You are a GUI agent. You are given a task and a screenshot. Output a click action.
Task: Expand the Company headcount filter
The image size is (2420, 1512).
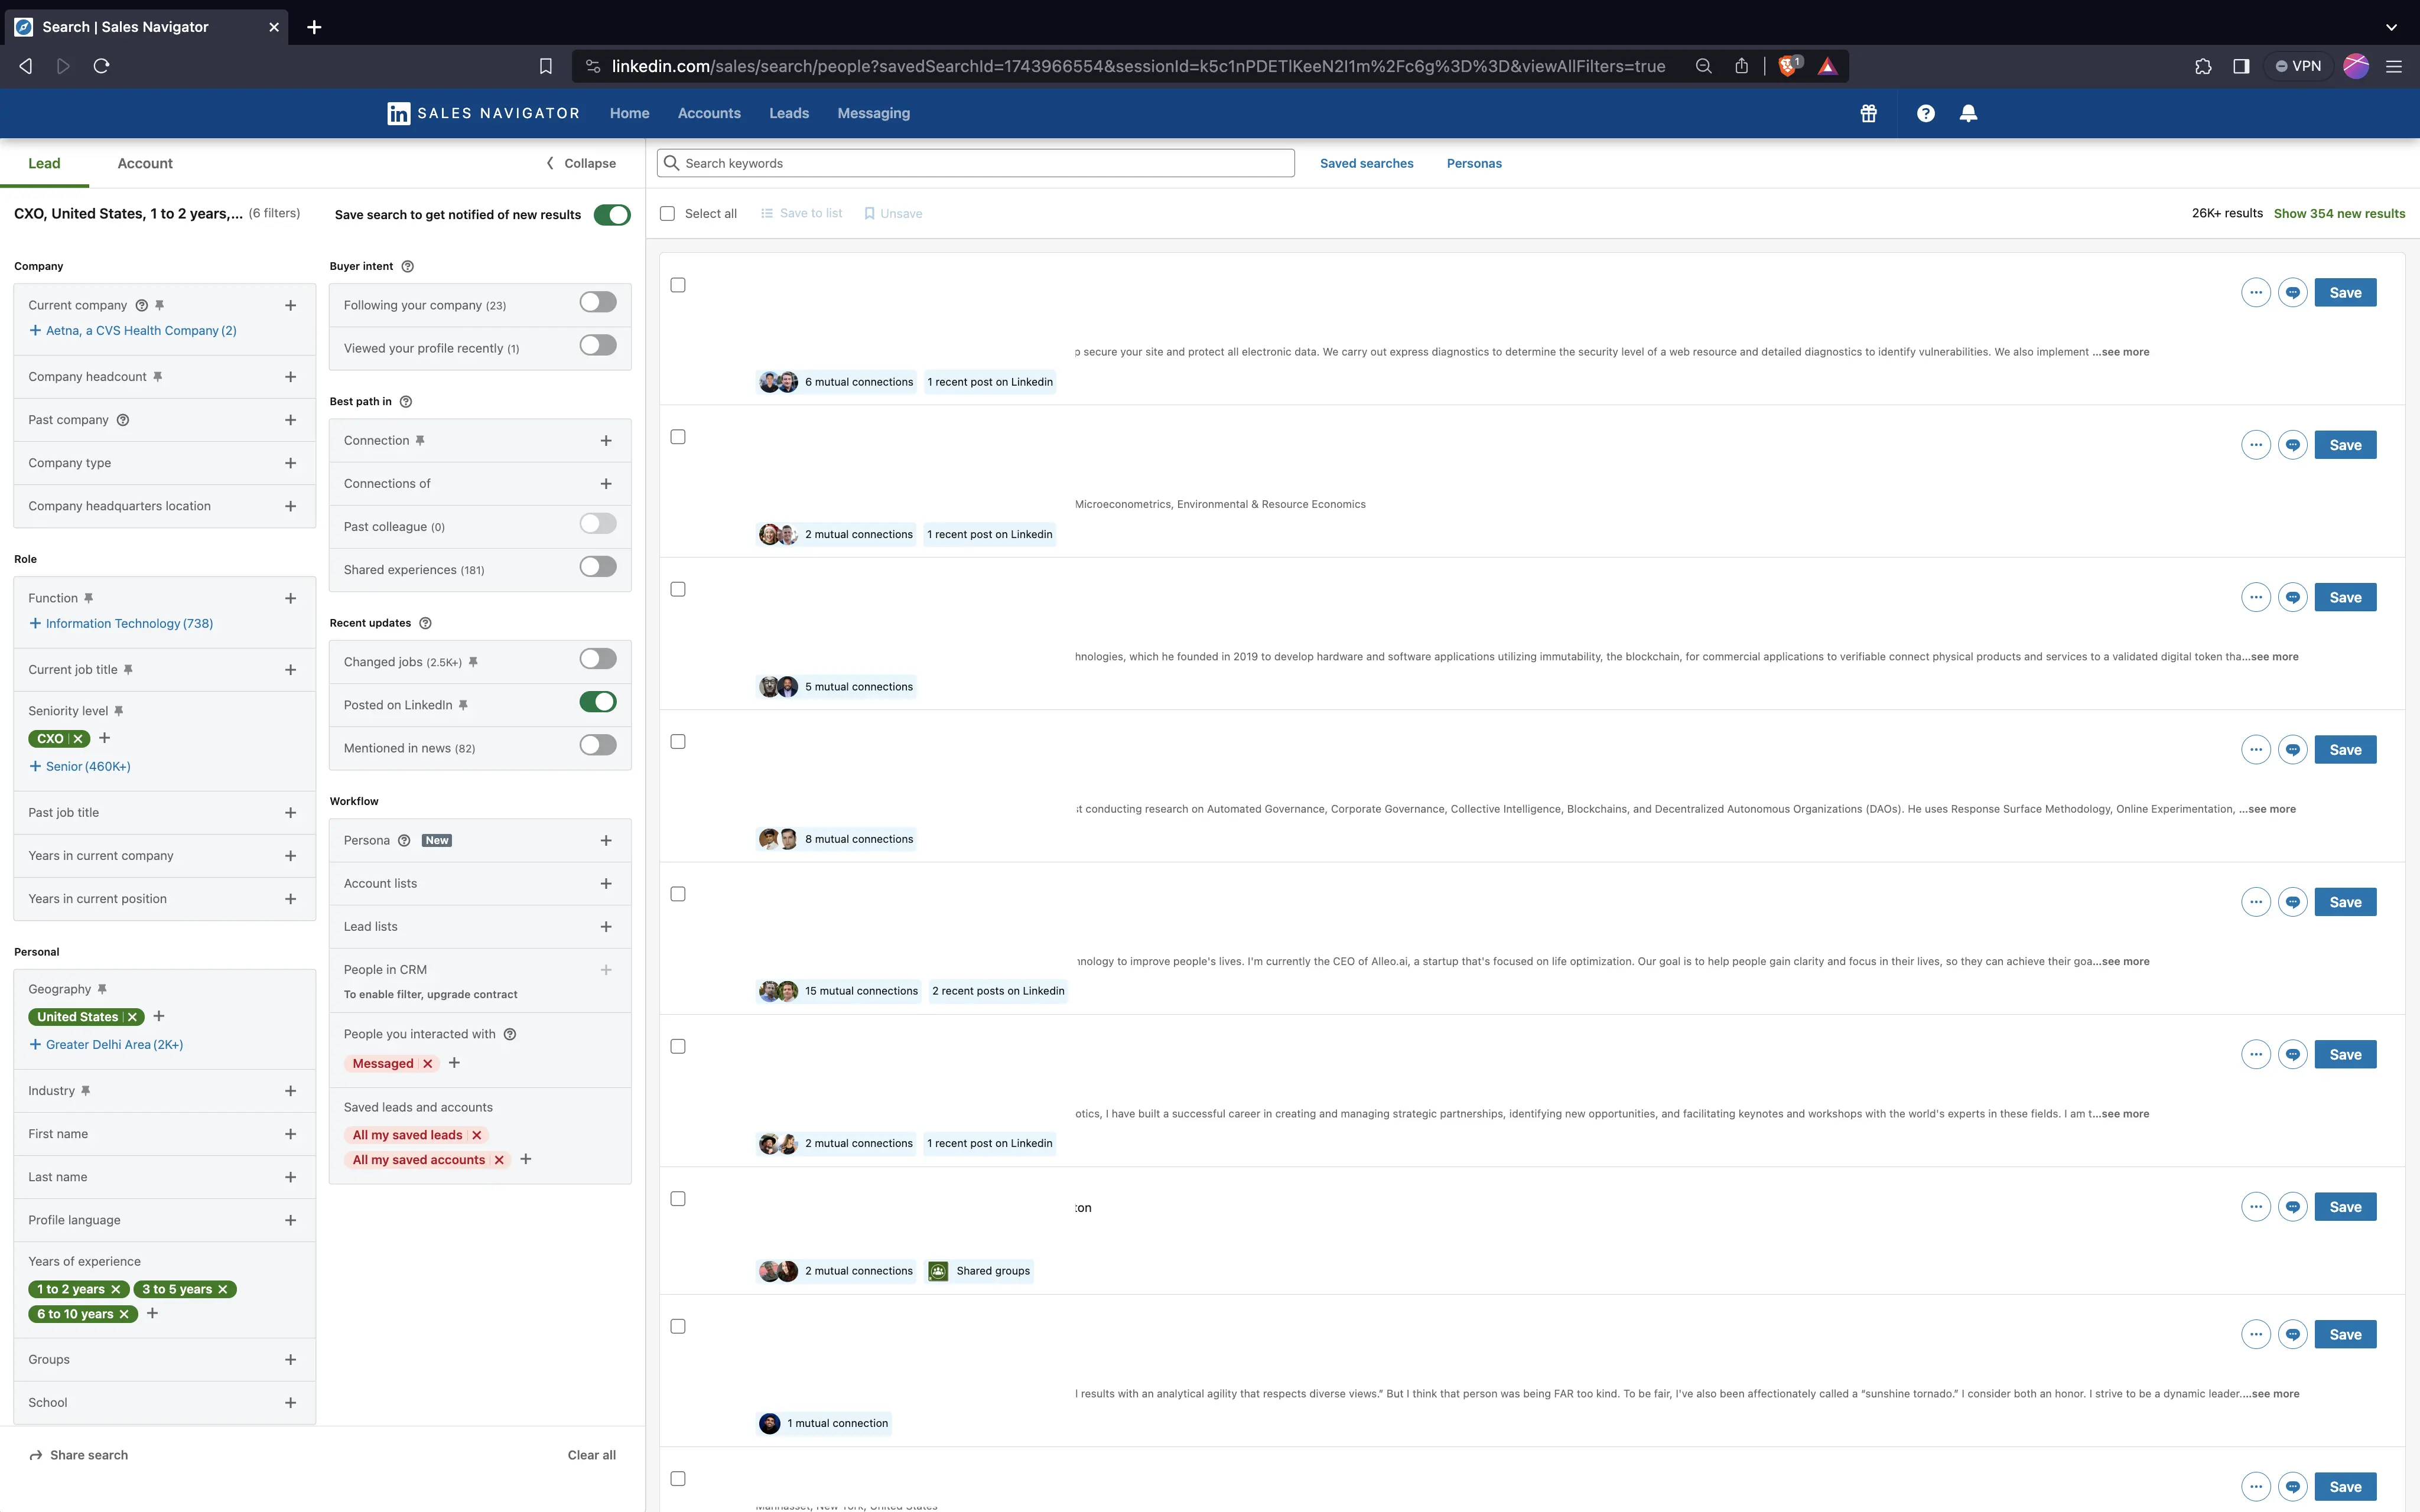click(290, 377)
